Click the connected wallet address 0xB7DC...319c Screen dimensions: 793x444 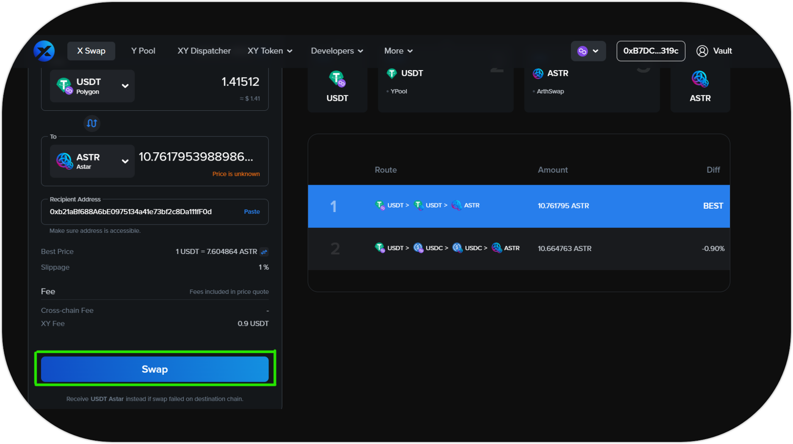[x=650, y=51]
